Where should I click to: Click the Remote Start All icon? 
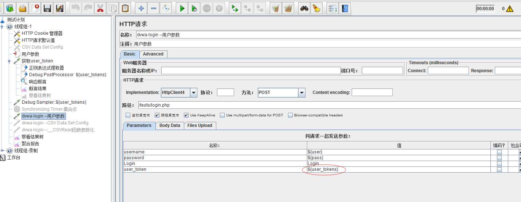click(235, 8)
